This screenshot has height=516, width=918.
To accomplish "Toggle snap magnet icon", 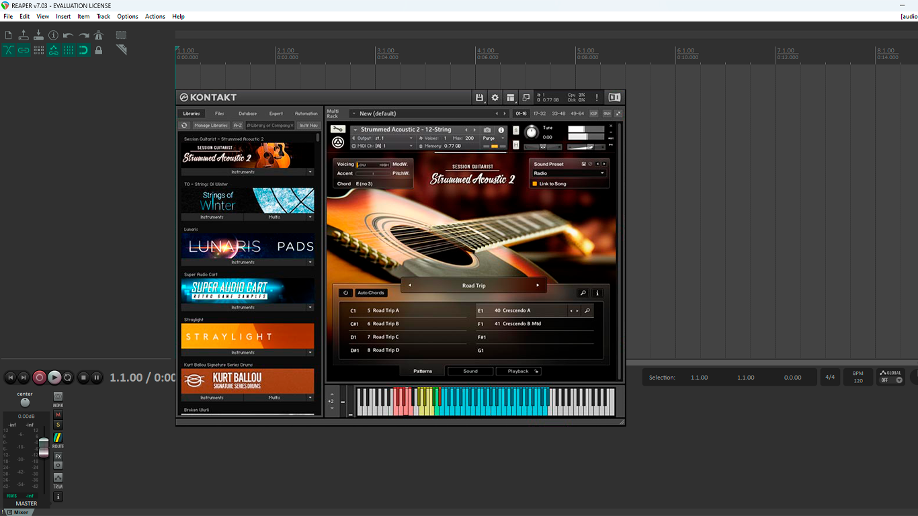I will pyautogui.click(x=83, y=50).
